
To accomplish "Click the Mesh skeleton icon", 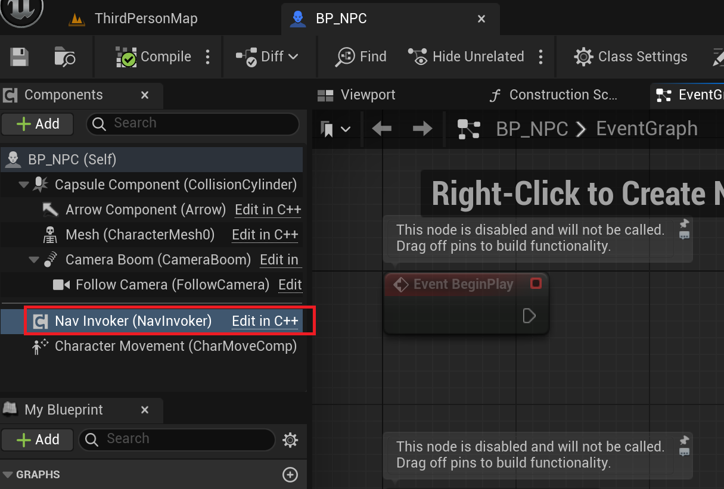I will (x=51, y=235).
